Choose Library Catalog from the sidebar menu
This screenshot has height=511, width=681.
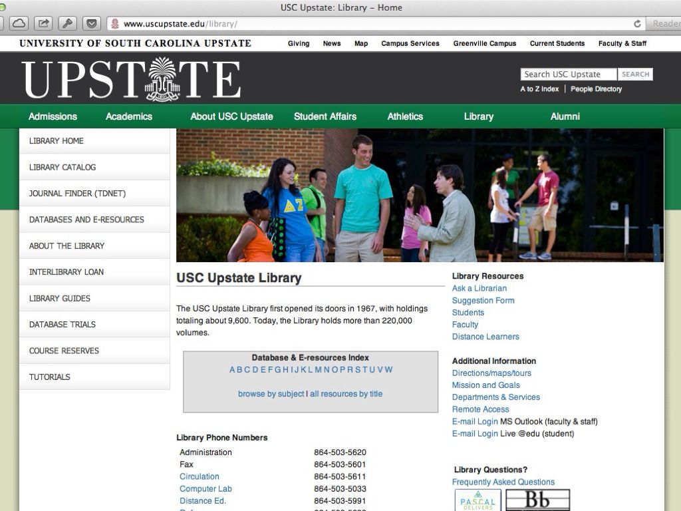[x=63, y=167]
